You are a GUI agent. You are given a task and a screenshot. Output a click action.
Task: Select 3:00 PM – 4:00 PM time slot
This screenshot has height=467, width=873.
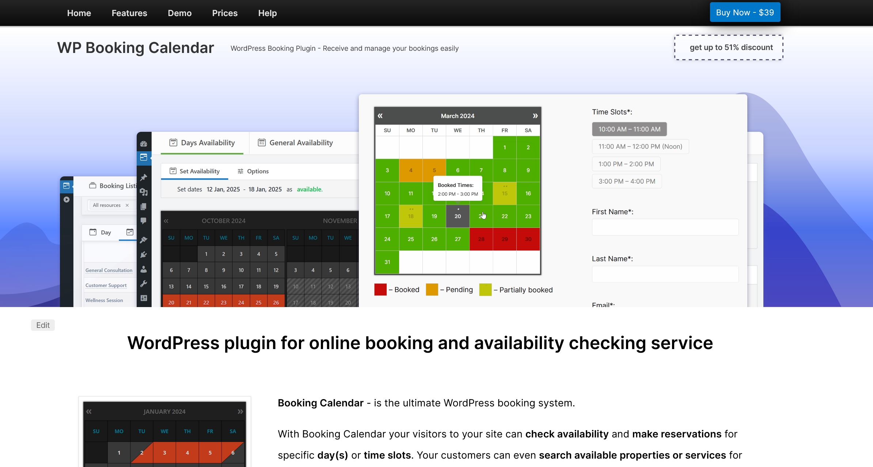point(627,181)
